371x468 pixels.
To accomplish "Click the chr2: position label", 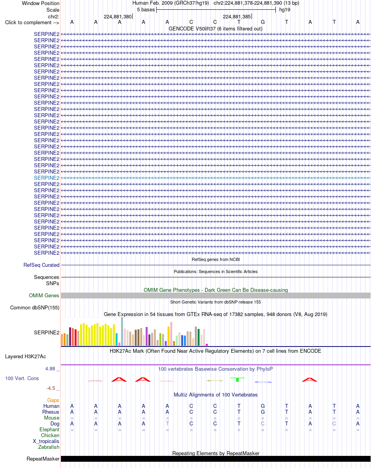I will [54, 16].
